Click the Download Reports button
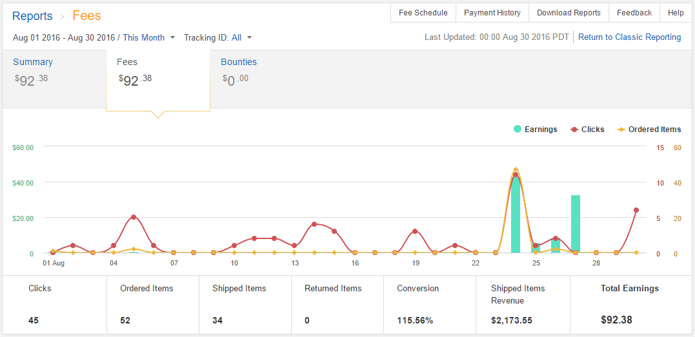This screenshot has height=337, width=695. pos(569,13)
